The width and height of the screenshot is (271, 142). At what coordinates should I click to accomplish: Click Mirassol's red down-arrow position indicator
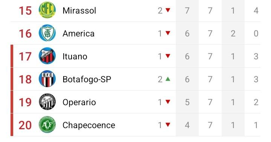coord(168,10)
